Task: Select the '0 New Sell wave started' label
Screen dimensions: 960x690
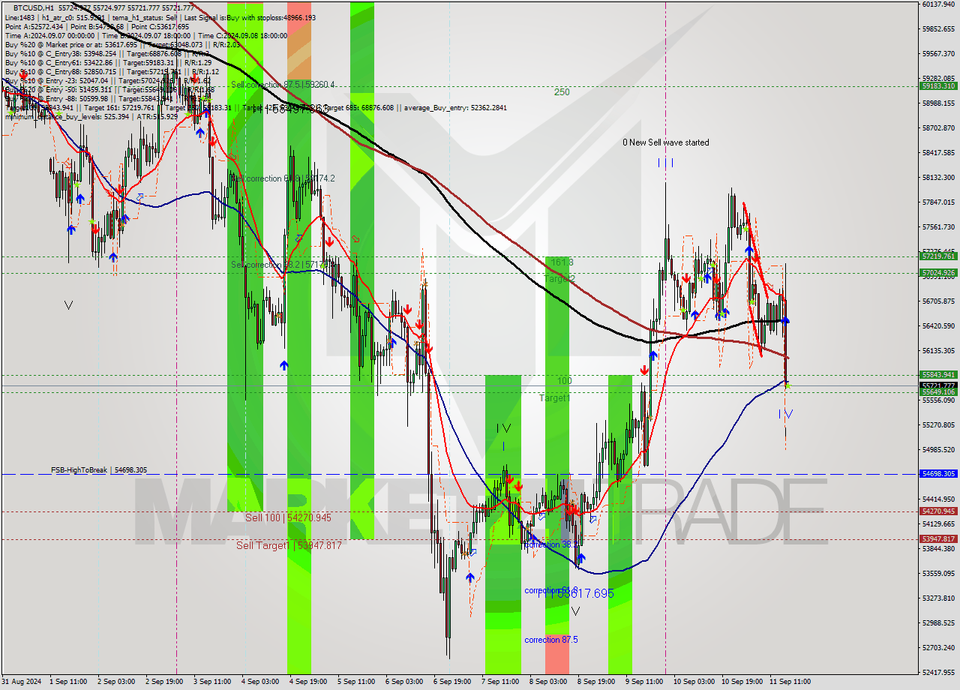Action: click(665, 142)
